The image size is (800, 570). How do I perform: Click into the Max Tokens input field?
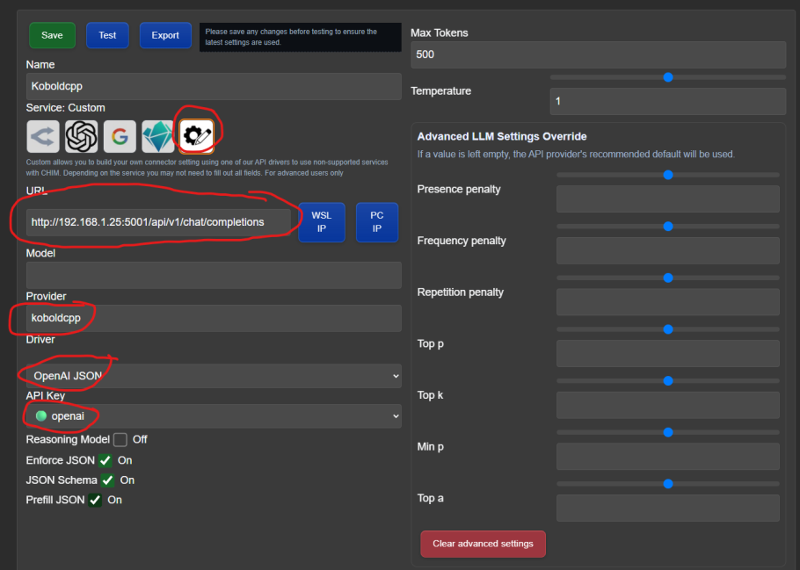pyautogui.click(x=598, y=54)
